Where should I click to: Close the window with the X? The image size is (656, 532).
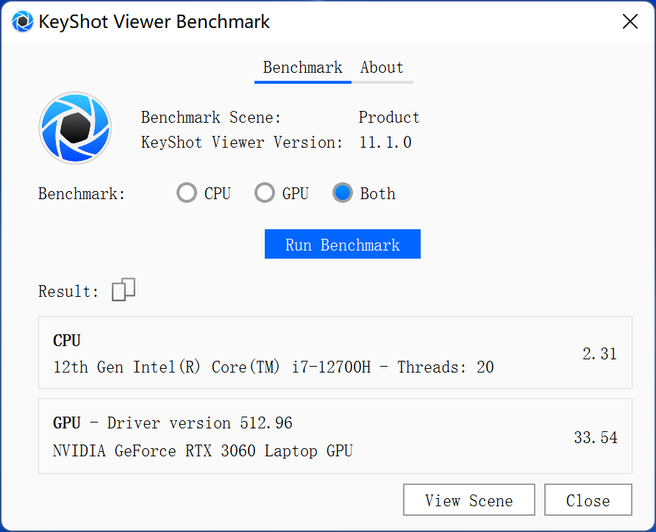point(630,21)
